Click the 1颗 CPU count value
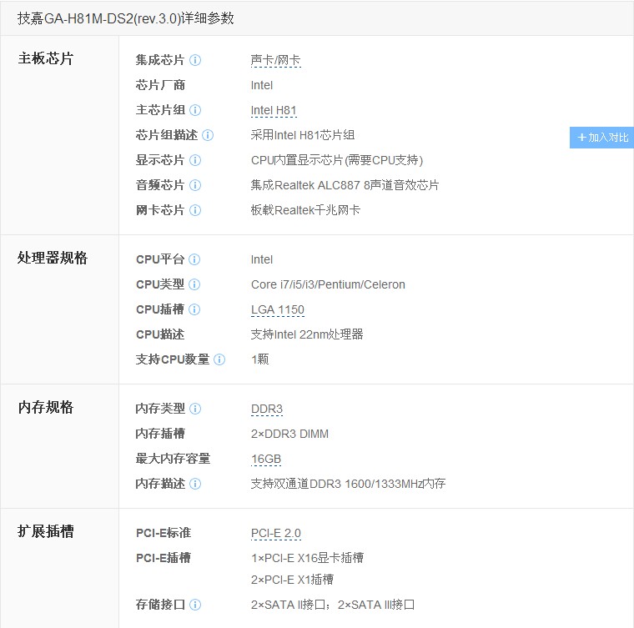The width and height of the screenshot is (634, 628). point(260,359)
